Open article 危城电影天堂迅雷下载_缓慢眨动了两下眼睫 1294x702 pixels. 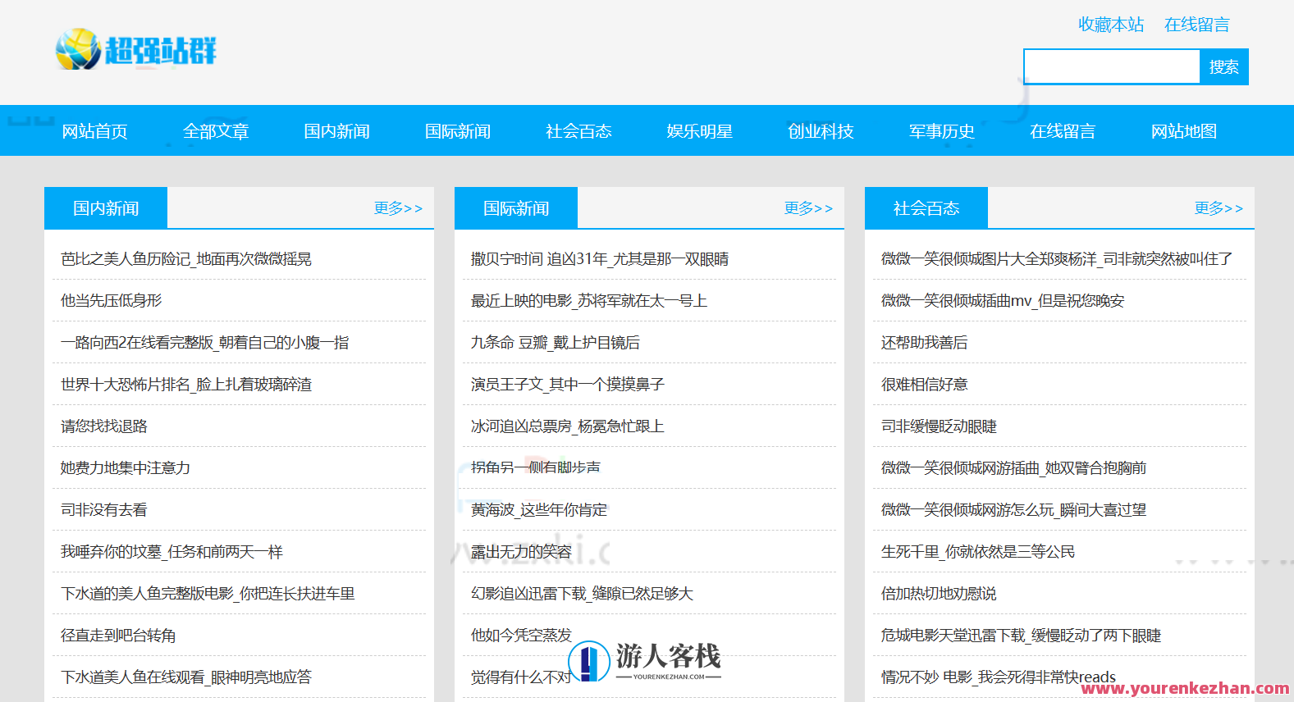pyautogui.click(x=1022, y=636)
